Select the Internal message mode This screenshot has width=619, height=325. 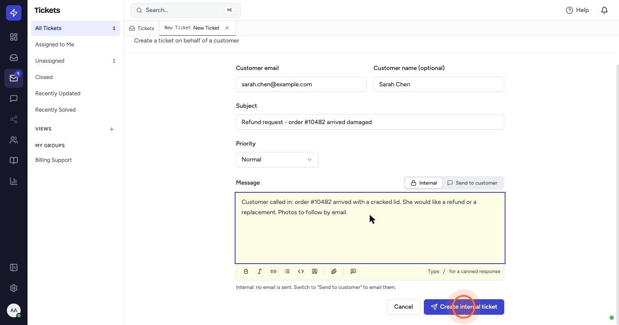[423, 183]
